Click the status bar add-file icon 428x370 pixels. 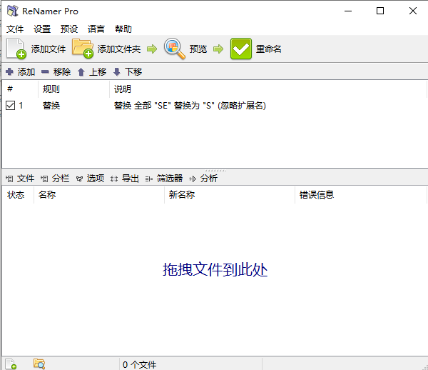click(11, 364)
